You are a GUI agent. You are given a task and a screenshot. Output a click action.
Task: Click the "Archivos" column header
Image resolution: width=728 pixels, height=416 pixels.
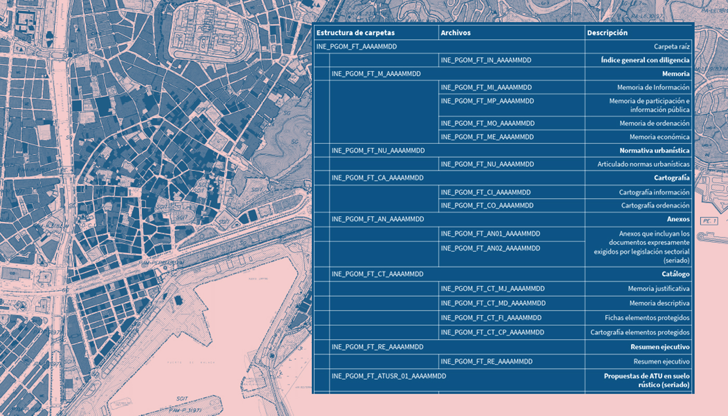click(x=456, y=33)
